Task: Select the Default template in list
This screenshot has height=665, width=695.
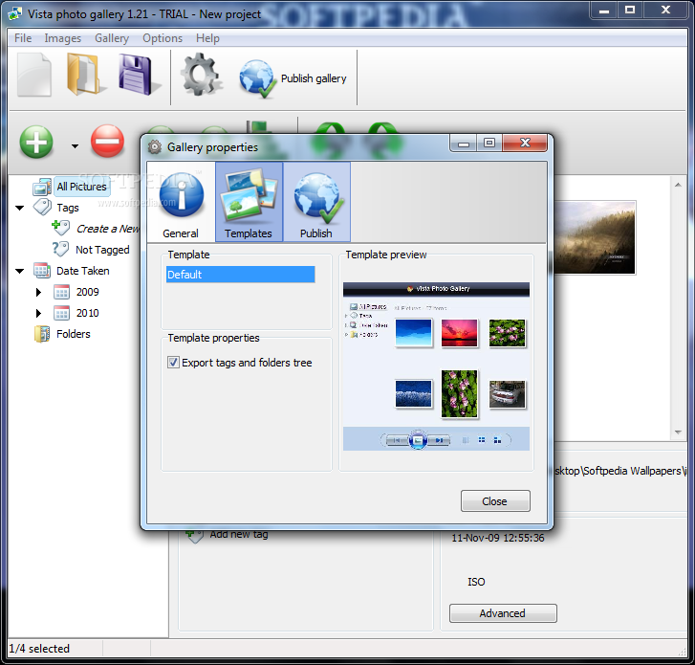Action: [240, 275]
